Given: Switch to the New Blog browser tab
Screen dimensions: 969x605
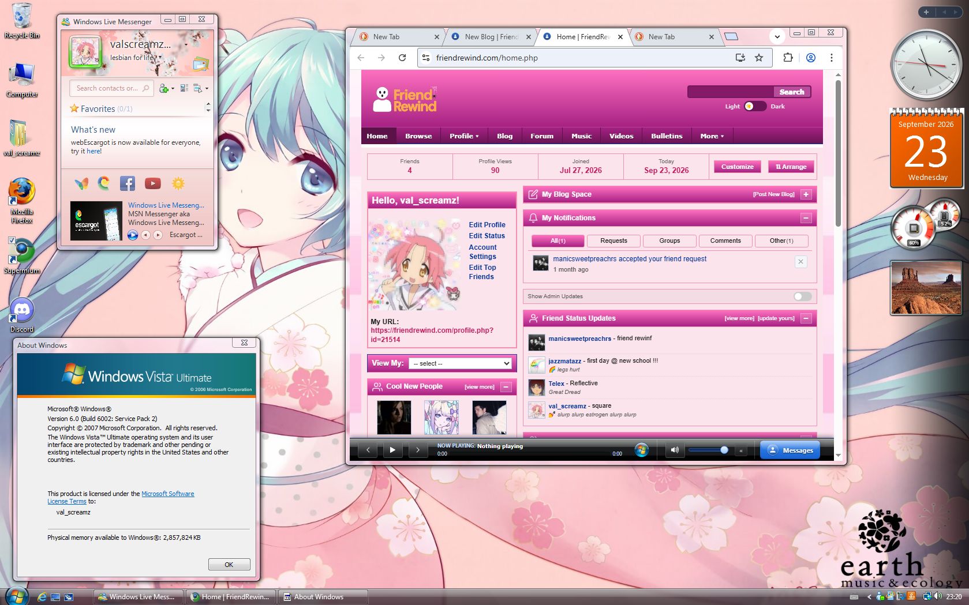Looking at the screenshot, I should [x=491, y=37].
